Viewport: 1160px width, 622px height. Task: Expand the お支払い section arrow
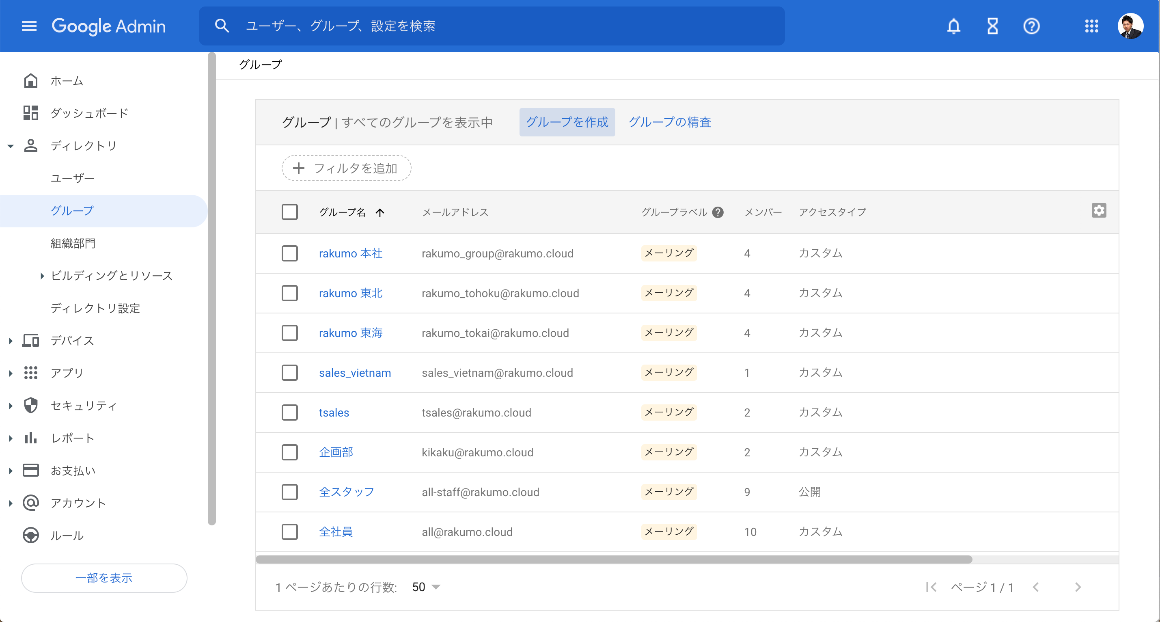pos(11,471)
